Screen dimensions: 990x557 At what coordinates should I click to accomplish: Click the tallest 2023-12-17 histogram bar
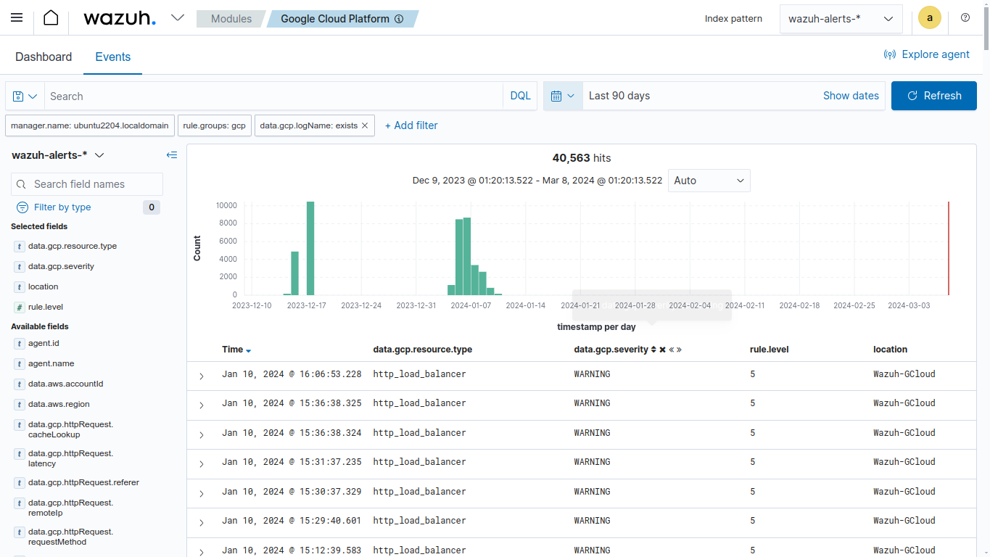[x=310, y=248]
